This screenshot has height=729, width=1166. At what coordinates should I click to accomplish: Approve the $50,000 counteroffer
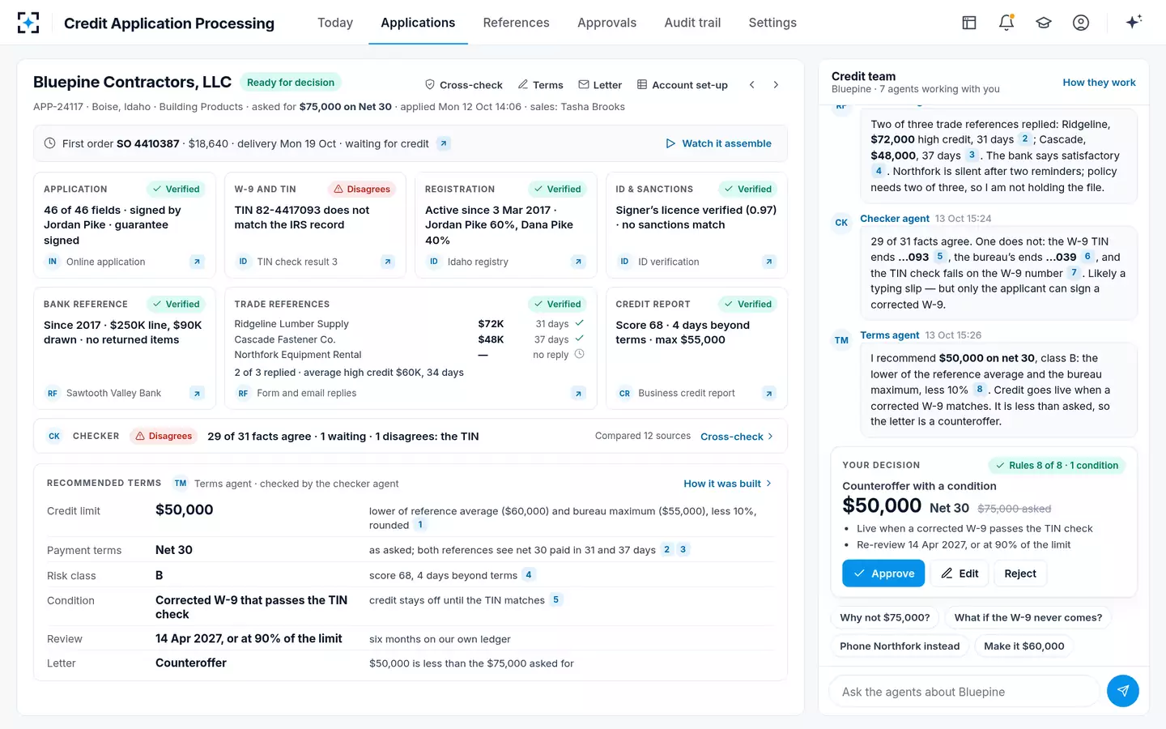[x=883, y=573]
